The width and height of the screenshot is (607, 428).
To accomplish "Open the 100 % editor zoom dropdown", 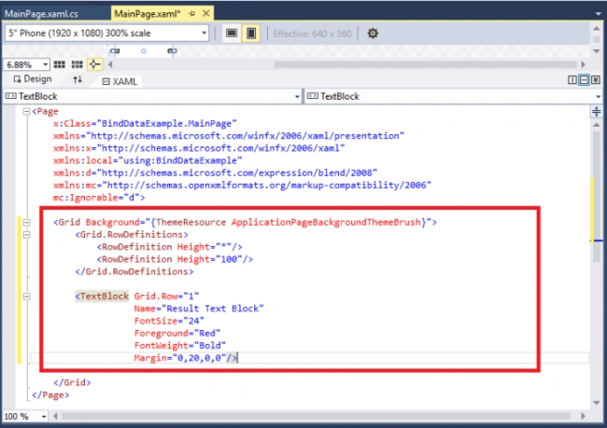I will (x=25, y=417).
